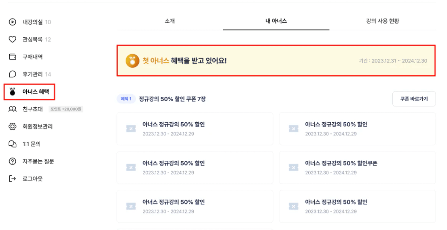Switch to the 소개 tab
Image resolution: width=447 pixels, height=230 pixels.
pos(169,21)
